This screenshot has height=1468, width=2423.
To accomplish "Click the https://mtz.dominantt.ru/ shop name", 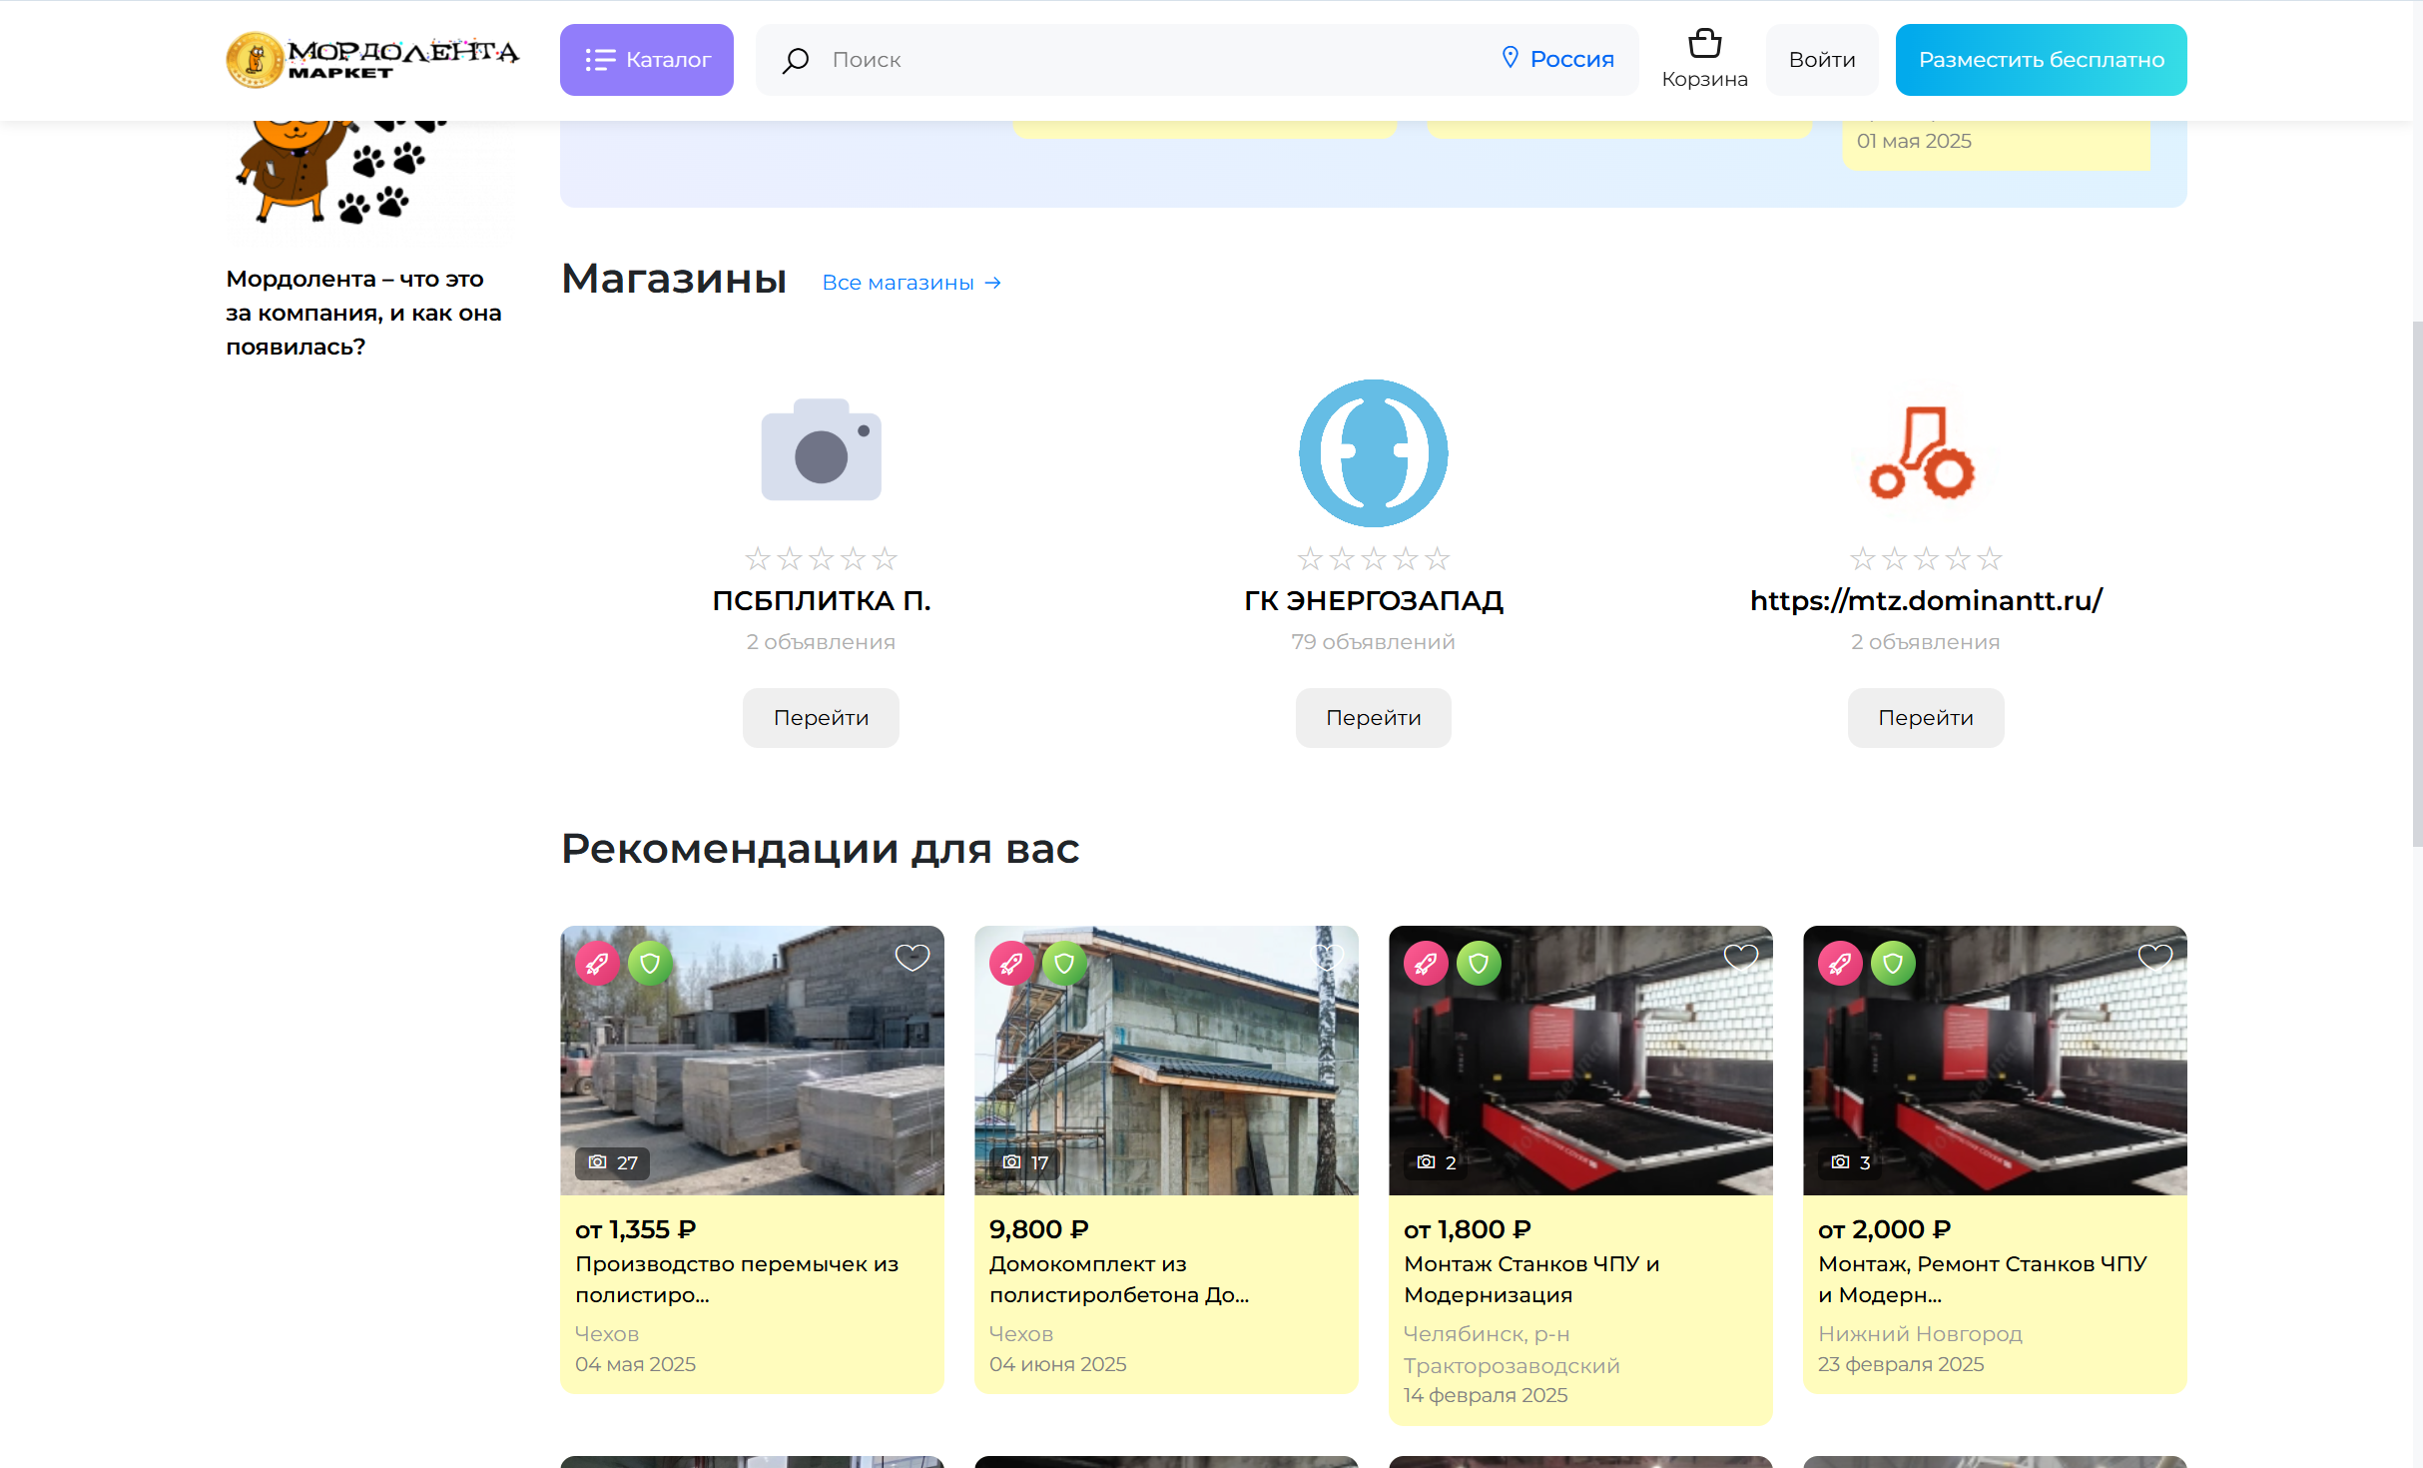I will pyautogui.click(x=1926, y=600).
